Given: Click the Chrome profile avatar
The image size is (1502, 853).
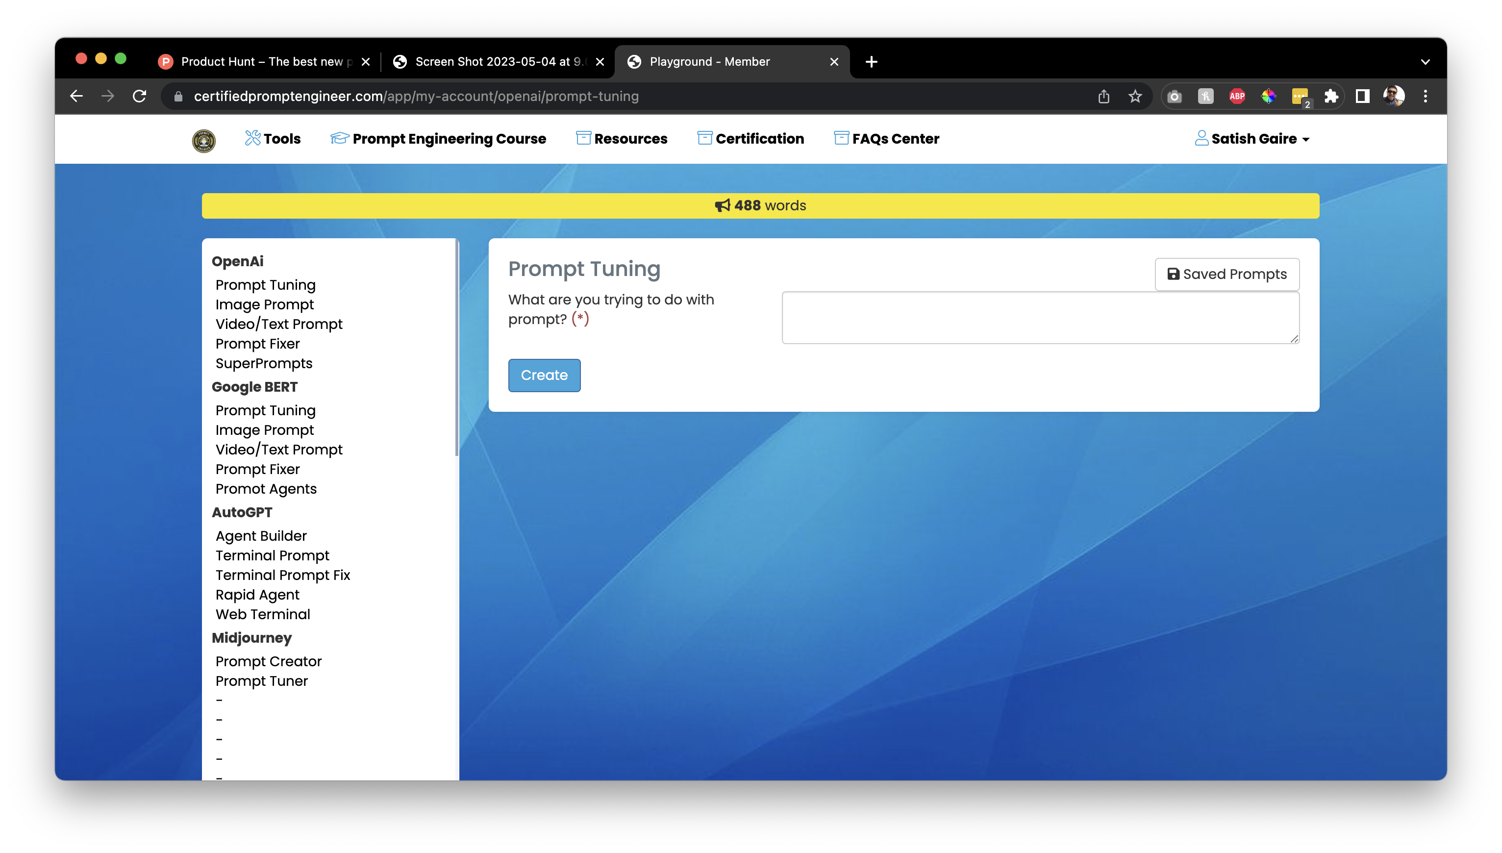Looking at the screenshot, I should [x=1394, y=96].
